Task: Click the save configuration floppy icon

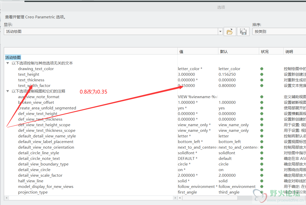Action: click(x=243, y=32)
